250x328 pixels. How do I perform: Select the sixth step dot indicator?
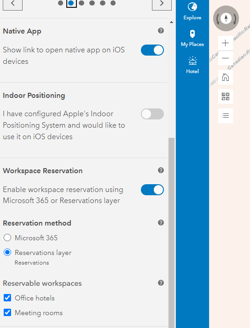coord(113,3)
